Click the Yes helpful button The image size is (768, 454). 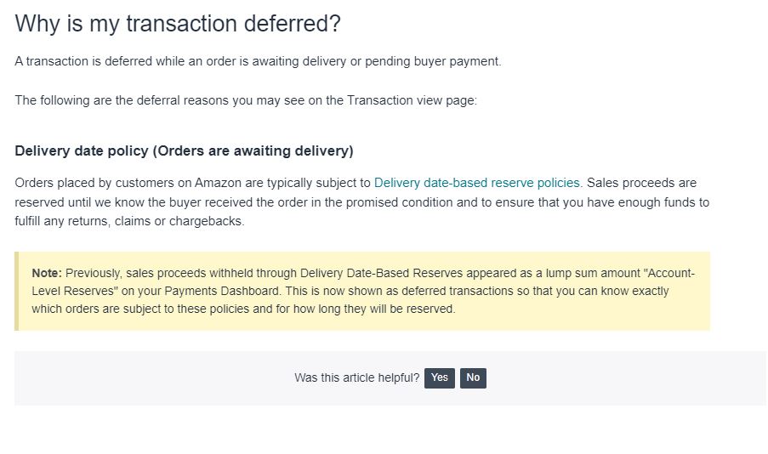(440, 377)
